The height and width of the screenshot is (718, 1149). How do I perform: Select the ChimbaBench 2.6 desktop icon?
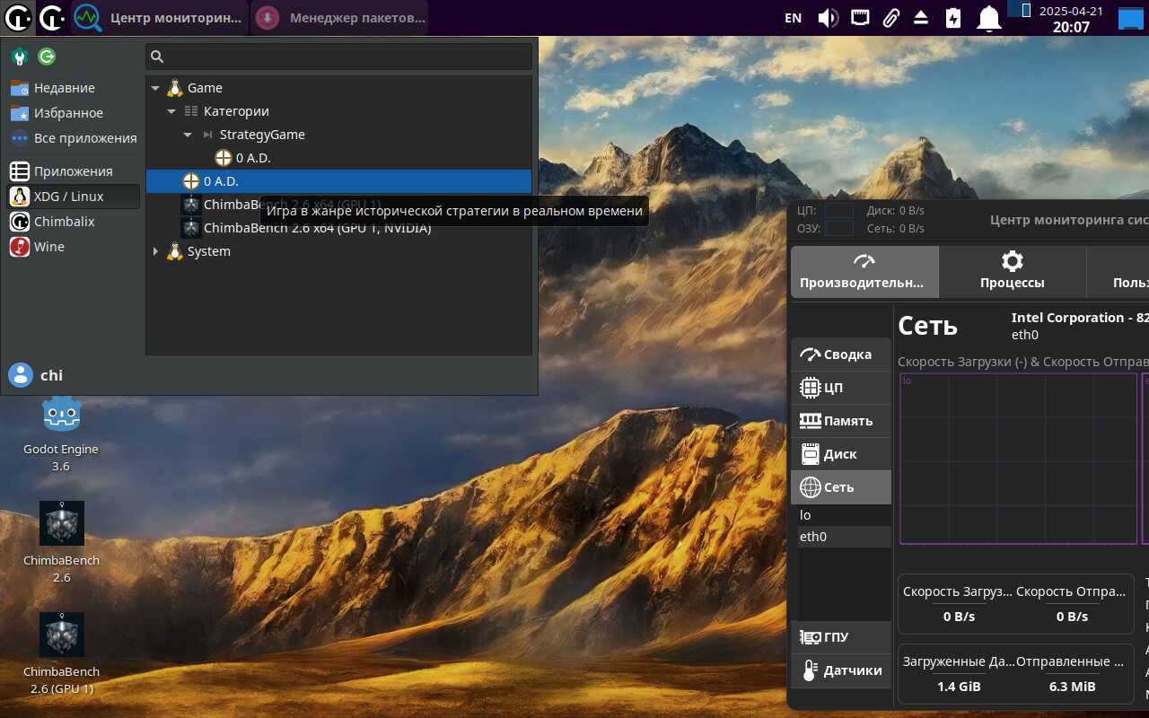point(61,543)
